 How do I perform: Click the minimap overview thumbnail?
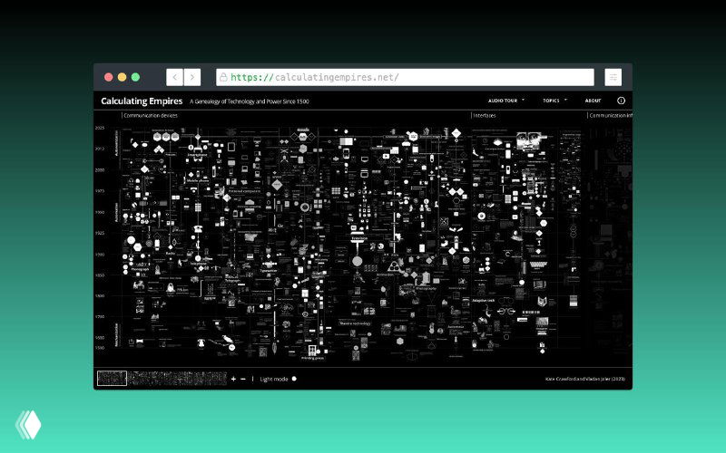pyautogui.click(x=112, y=379)
